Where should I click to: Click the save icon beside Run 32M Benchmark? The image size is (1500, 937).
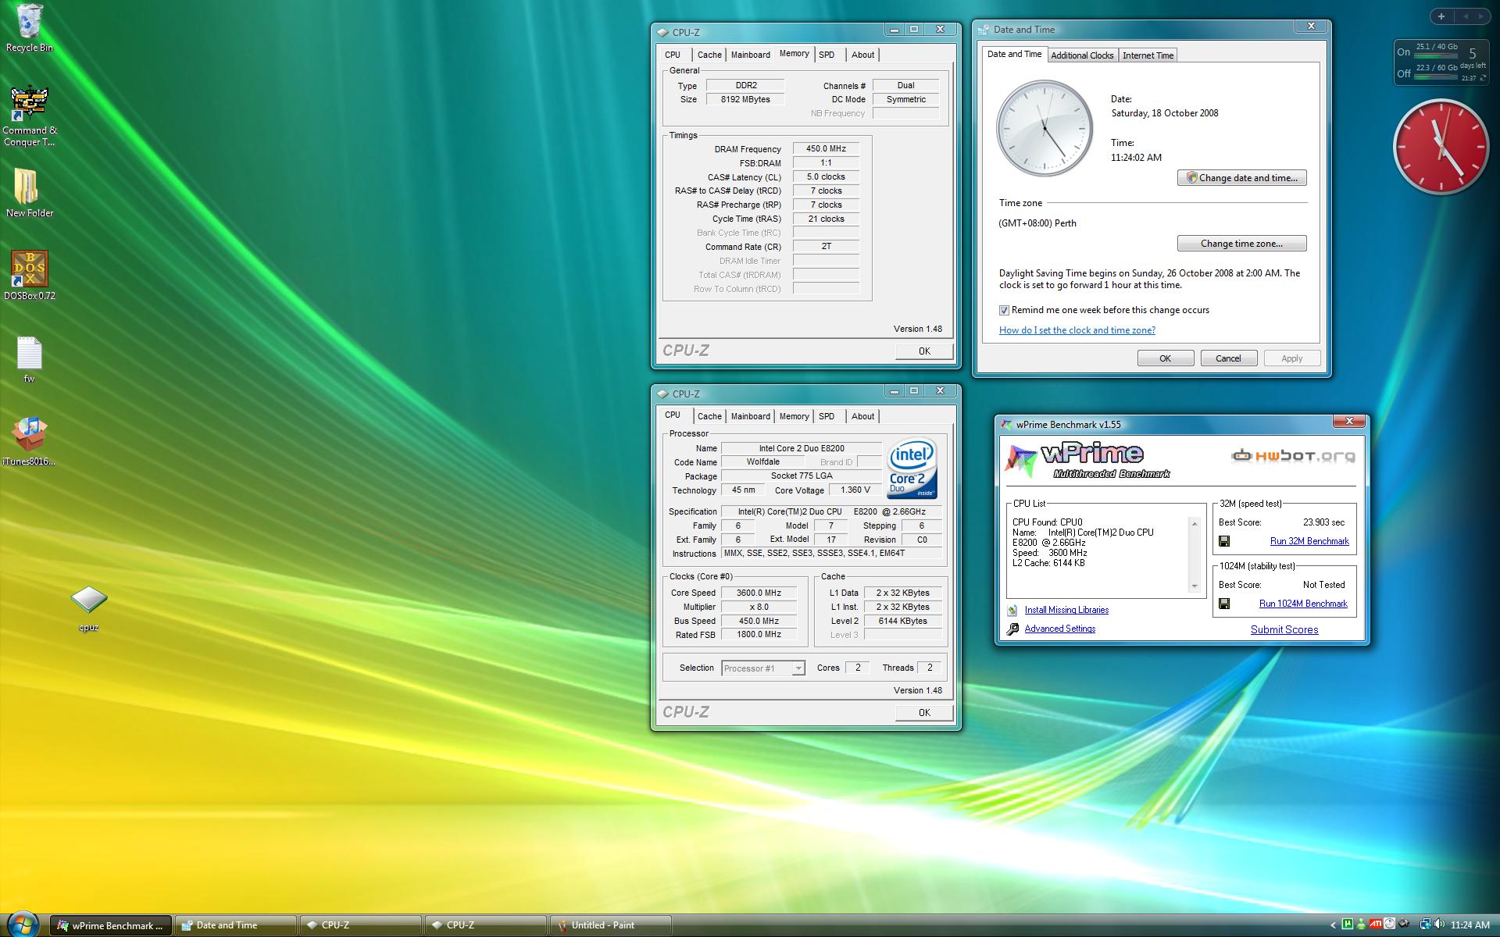pos(1224,541)
